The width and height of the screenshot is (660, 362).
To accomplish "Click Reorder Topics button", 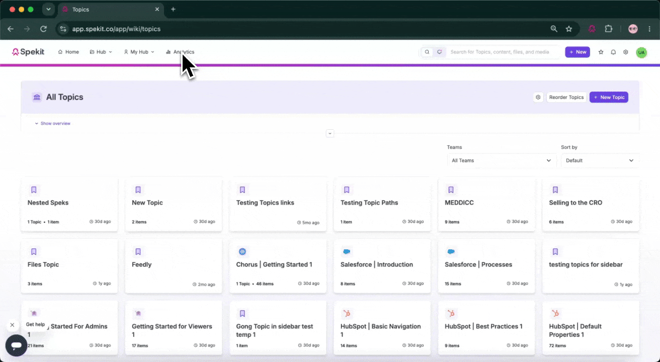I will (x=566, y=97).
